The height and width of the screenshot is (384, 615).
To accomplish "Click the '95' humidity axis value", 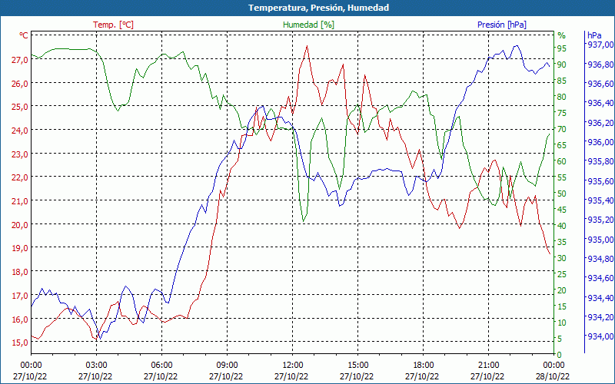I will pyautogui.click(x=562, y=48).
